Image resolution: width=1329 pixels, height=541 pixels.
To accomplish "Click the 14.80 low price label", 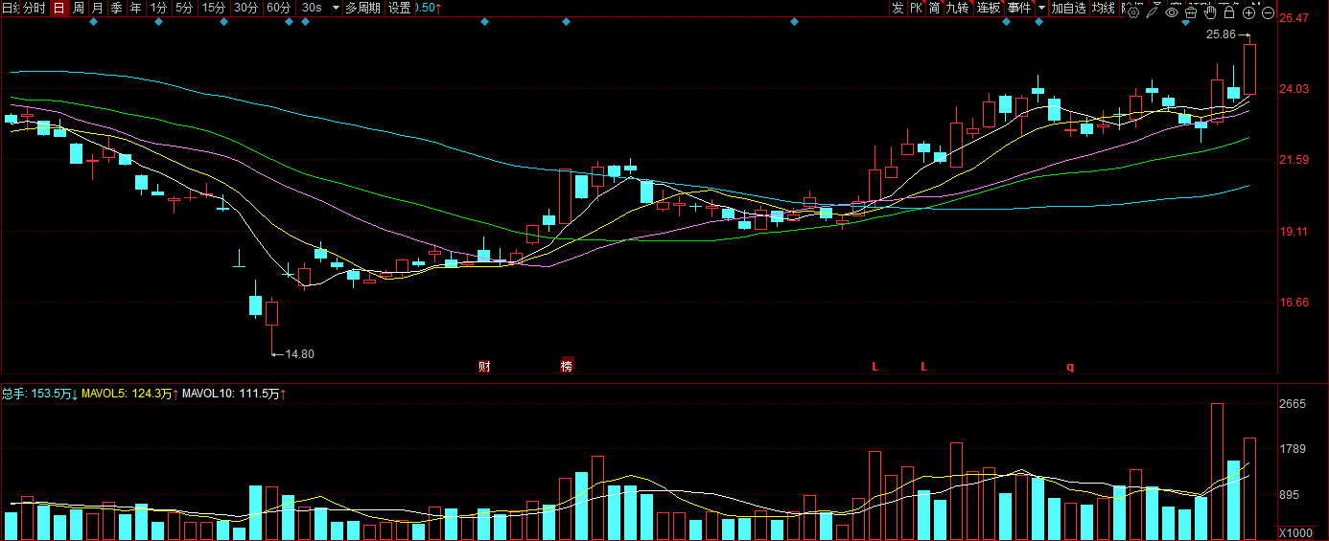I will click(x=300, y=354).
